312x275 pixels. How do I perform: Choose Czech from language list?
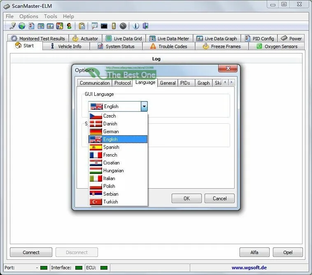tap(118, 116)
